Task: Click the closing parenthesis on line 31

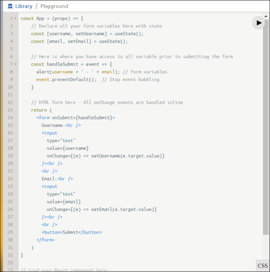Action: [32, 247]
